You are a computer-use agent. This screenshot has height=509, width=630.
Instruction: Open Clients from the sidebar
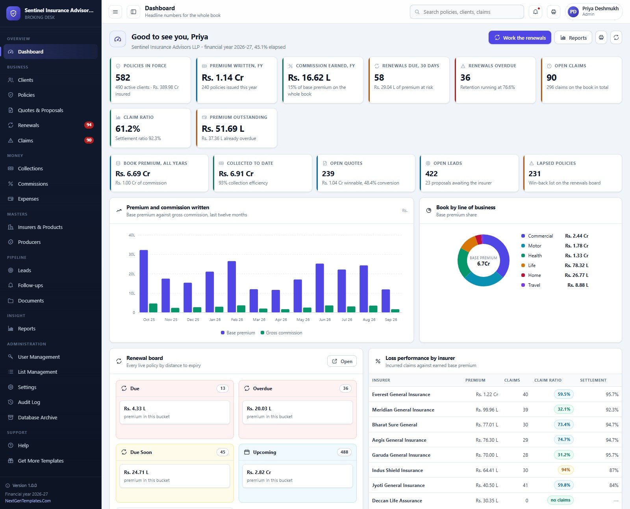(x=50, y=80)
